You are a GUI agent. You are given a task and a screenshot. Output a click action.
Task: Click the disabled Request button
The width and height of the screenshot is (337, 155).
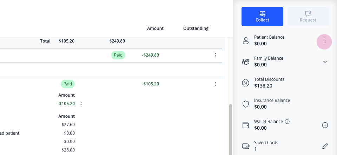tap(308, 17)
